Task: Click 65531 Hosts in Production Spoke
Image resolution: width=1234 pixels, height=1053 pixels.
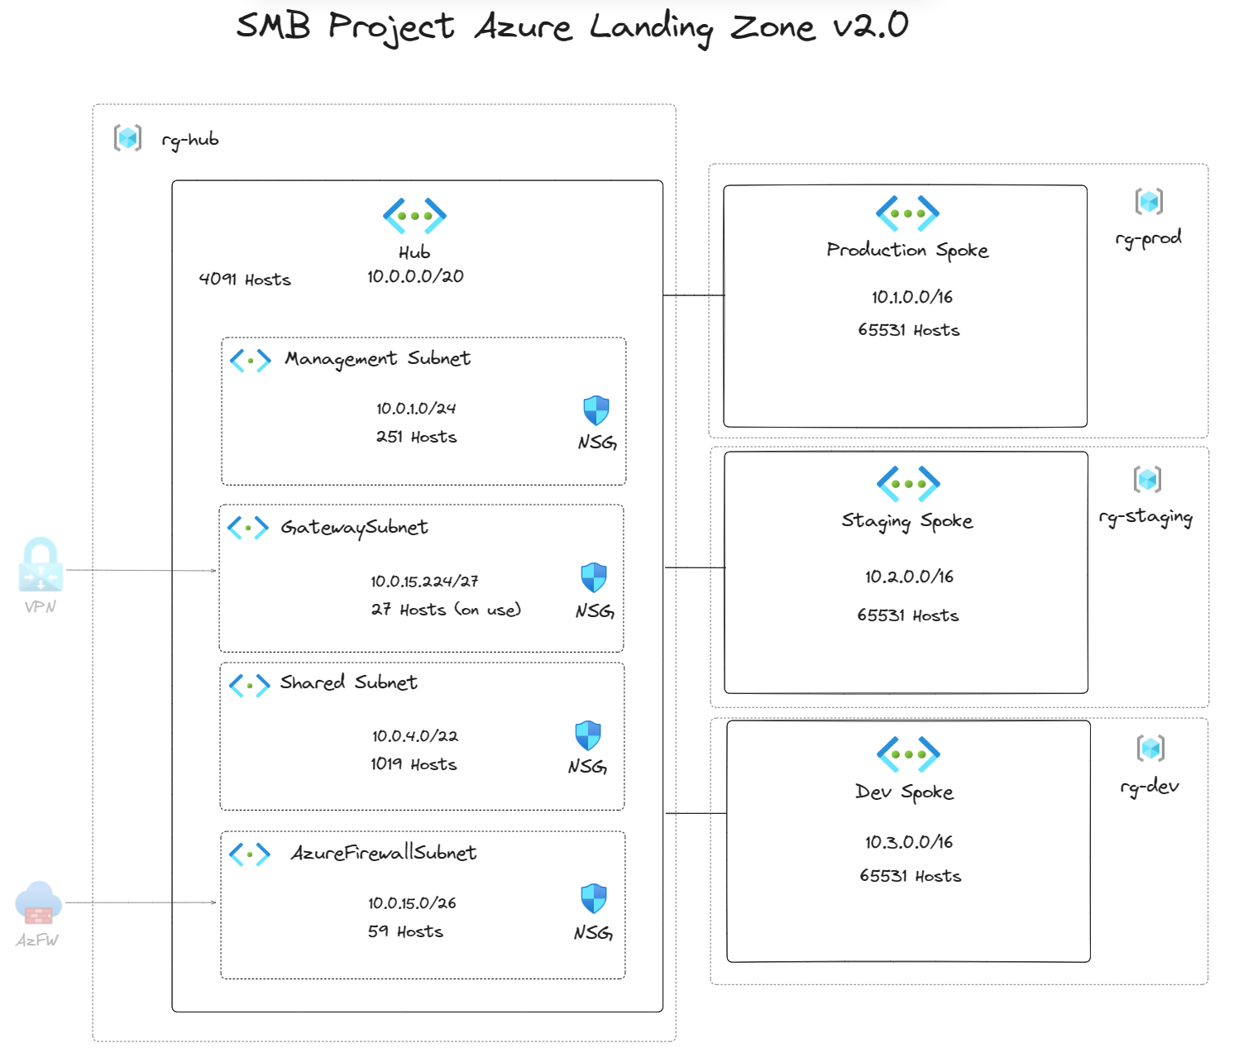Action: [x=909, y=330]
